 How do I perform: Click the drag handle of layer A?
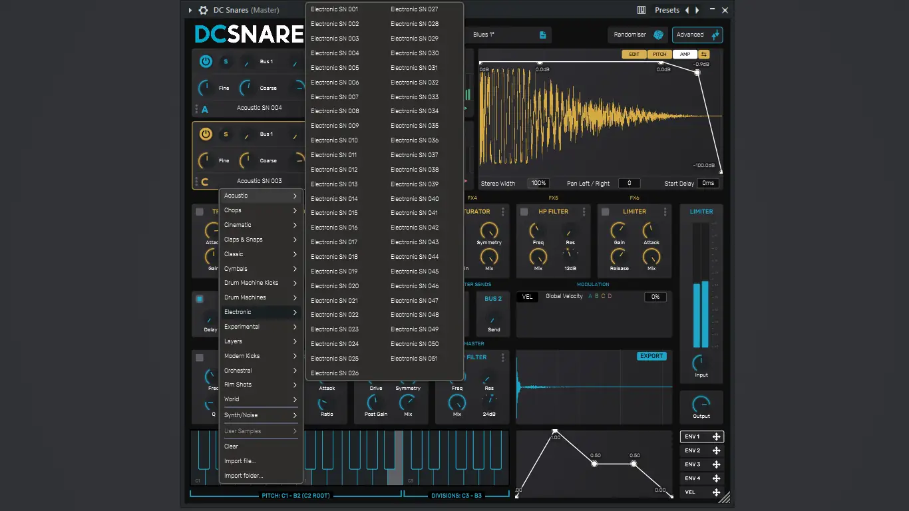(196, 108)
